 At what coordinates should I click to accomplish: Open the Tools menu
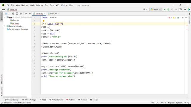(x=52, y=5)
